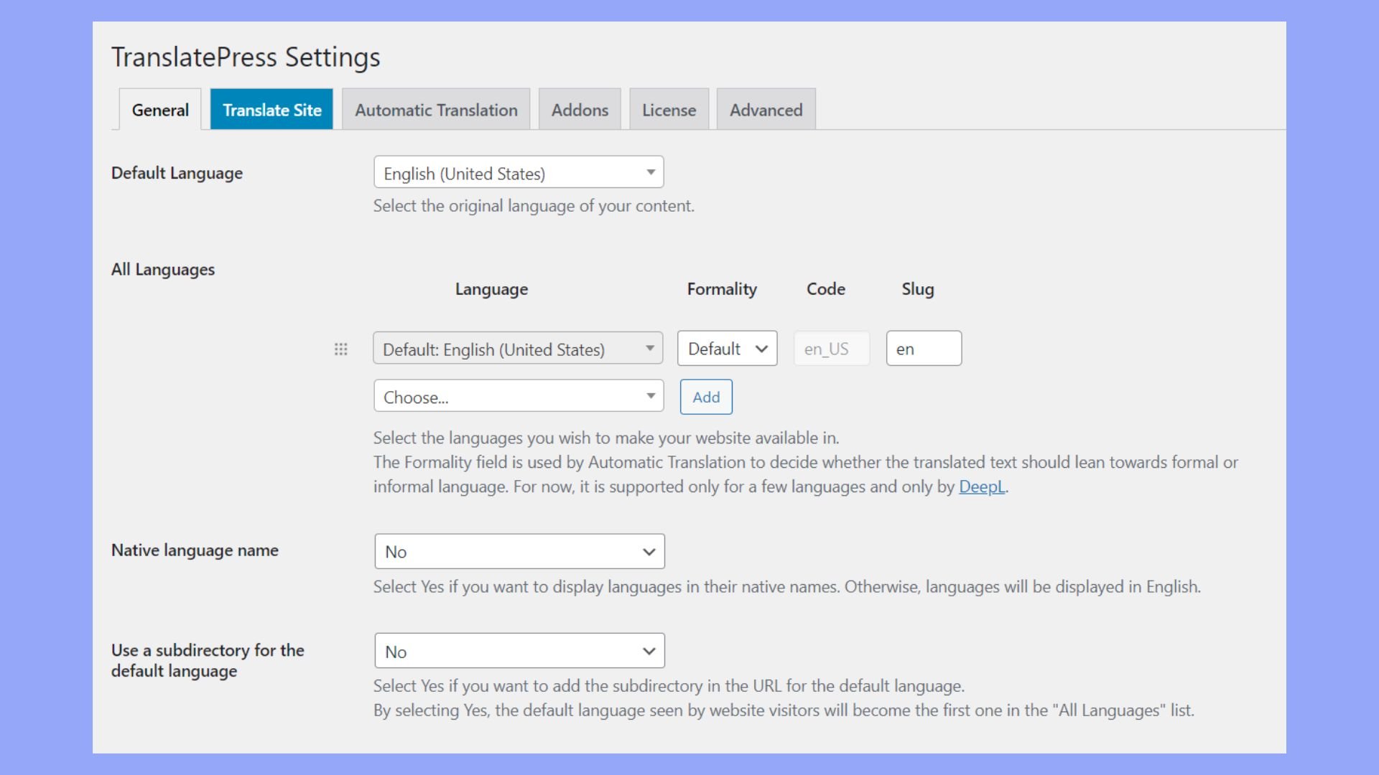
Task: Open the License tab
Action: click(x=669, y=110)
